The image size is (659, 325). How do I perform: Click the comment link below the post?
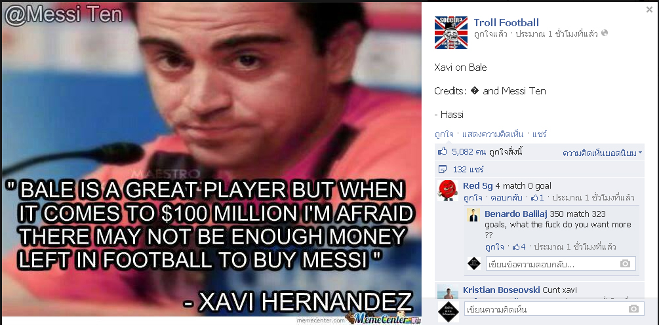pyautogui.click(x=492, y=134)
